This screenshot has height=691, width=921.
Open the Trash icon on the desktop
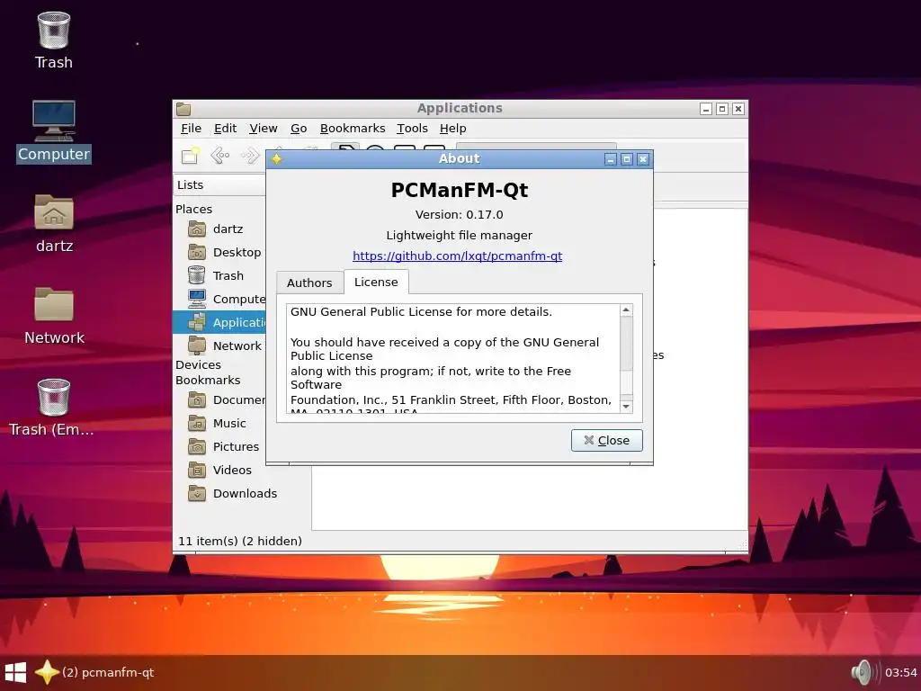(54, 40)
